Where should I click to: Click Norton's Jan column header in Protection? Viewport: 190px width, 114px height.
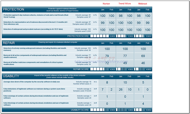102,10
